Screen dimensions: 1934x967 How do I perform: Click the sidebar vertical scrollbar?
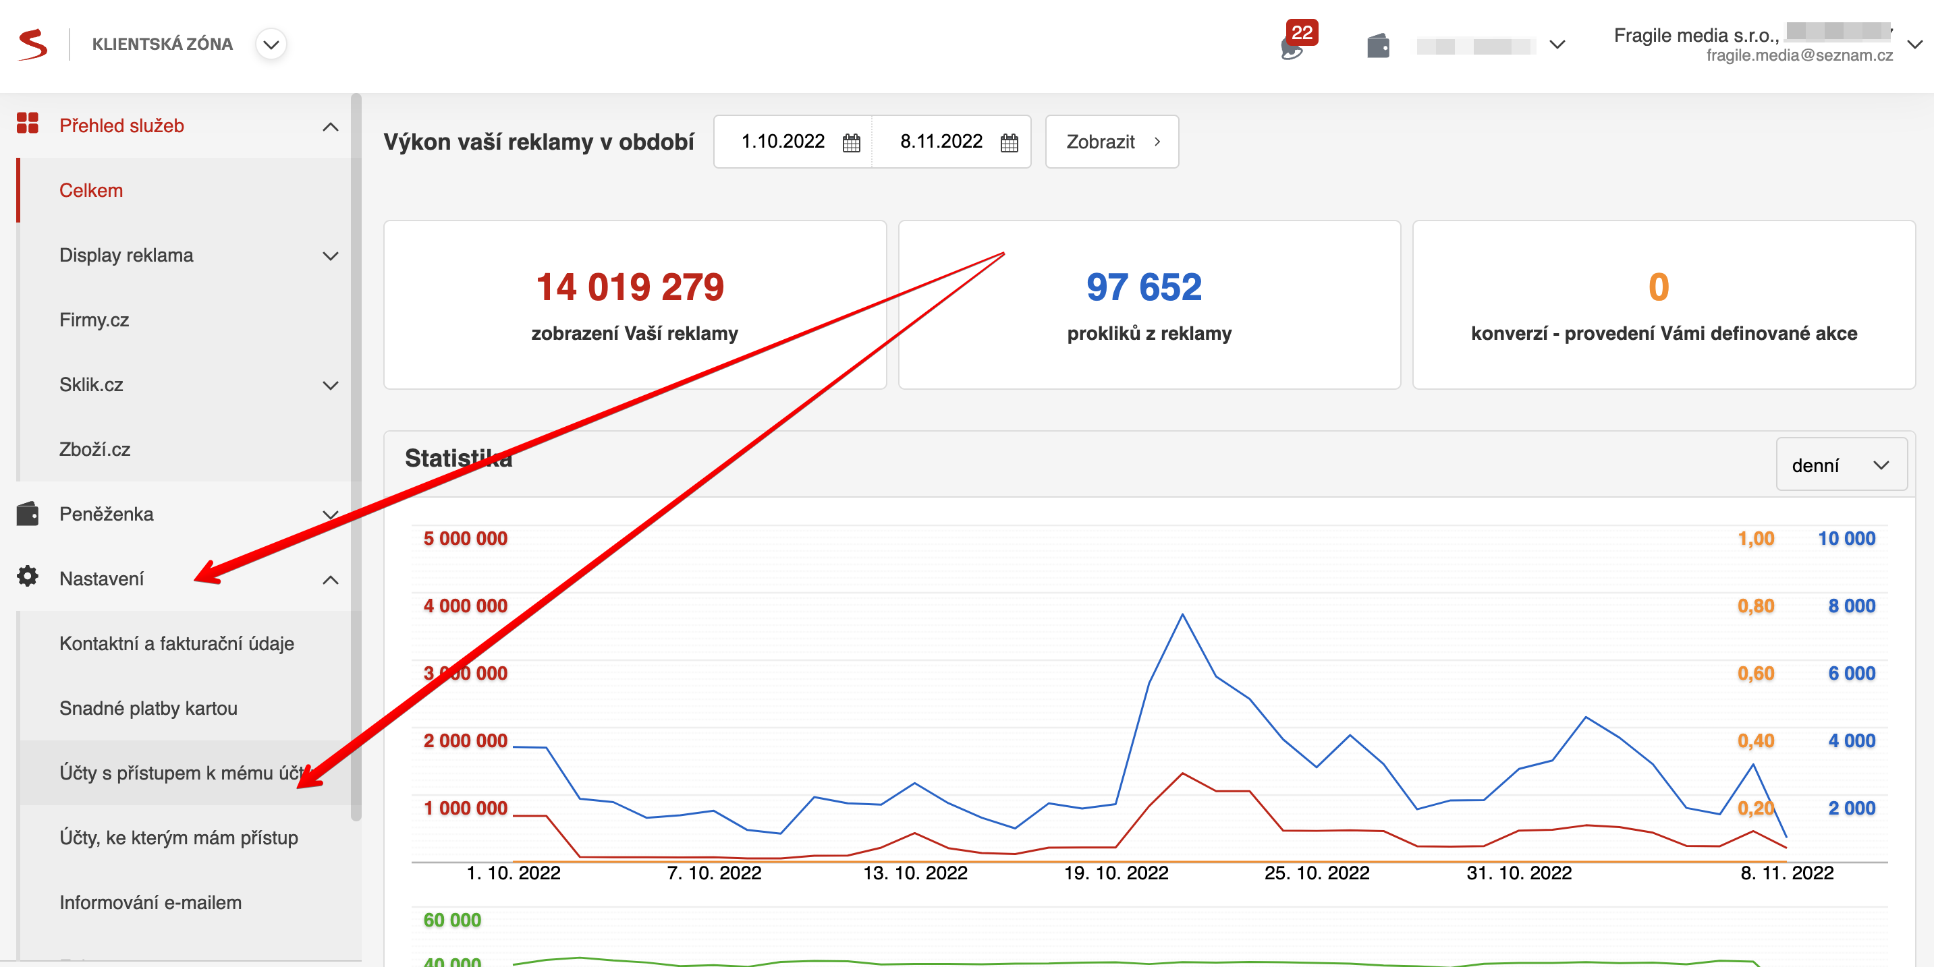pos(356,450)
